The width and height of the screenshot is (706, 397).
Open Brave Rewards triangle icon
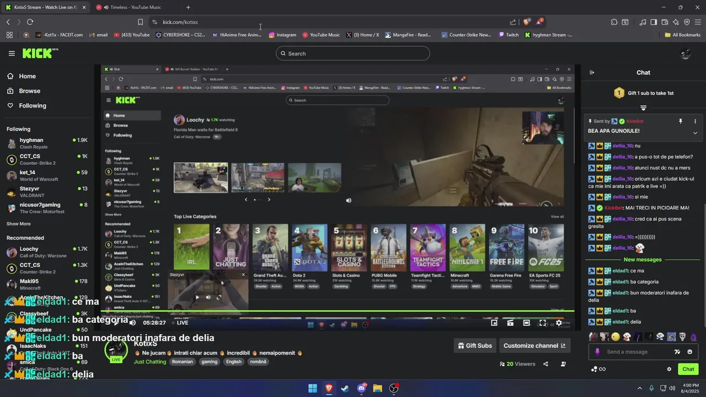coord(539,22)
